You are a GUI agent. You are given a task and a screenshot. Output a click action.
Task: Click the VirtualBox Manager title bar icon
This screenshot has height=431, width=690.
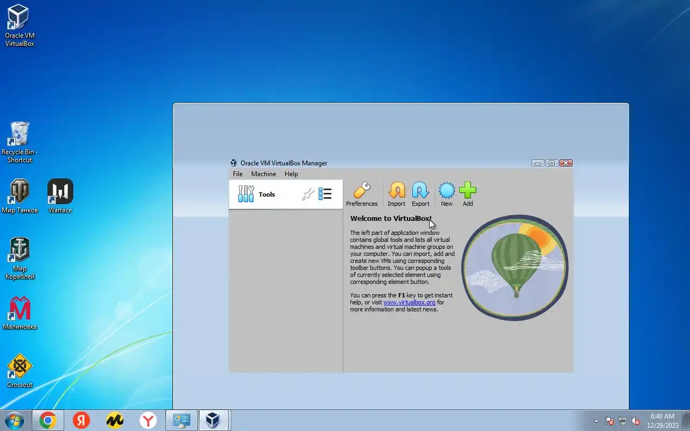point(233,163)
